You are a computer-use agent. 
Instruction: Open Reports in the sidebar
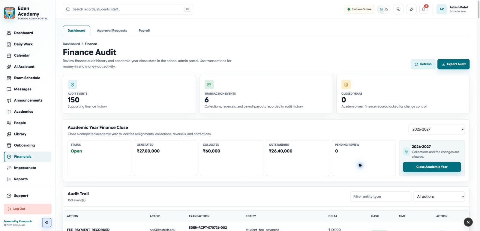click(x=27, y=179)
